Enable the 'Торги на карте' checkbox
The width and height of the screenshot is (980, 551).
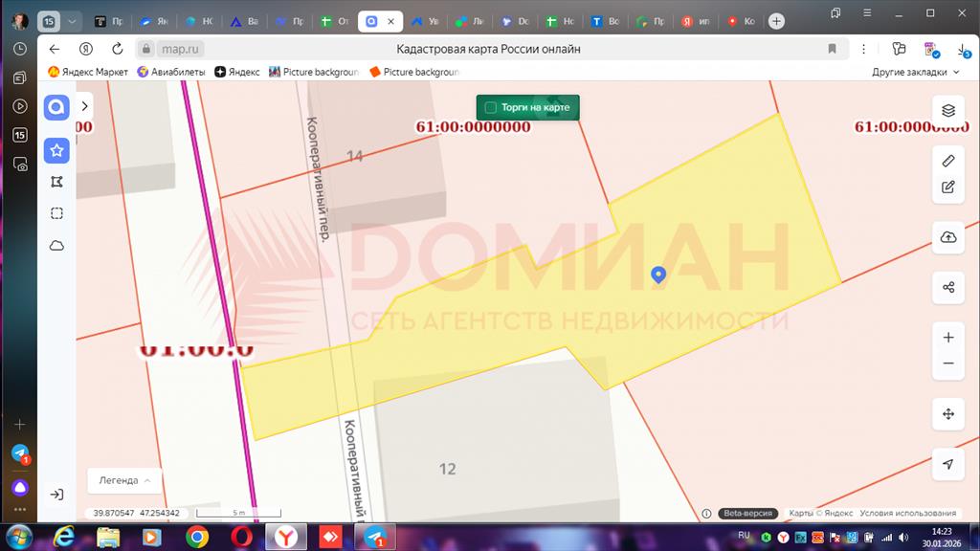point(491,107)
